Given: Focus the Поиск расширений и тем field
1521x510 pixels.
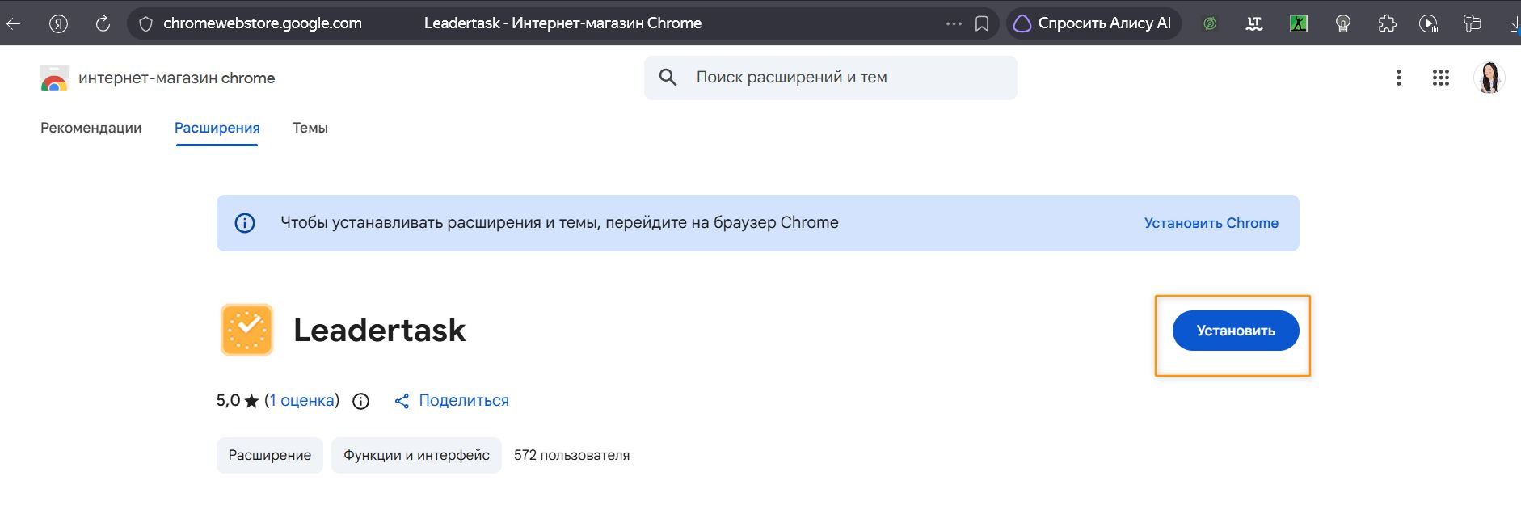Looking at the screenshot, I should [x=830, y=78].
